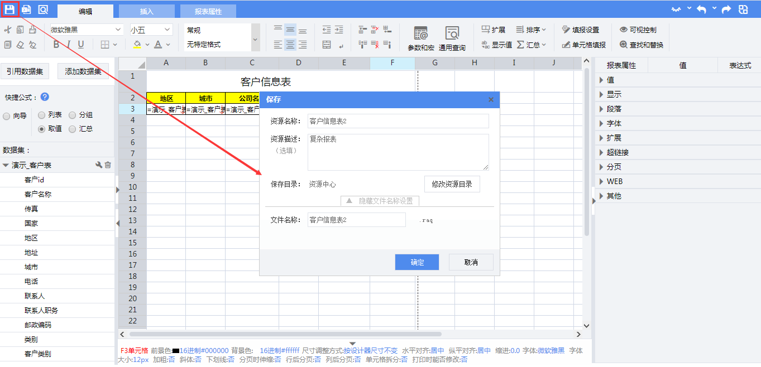This screenshot has height=367, width=761.
Task: Click the save report icon
Action: point(9,9)
